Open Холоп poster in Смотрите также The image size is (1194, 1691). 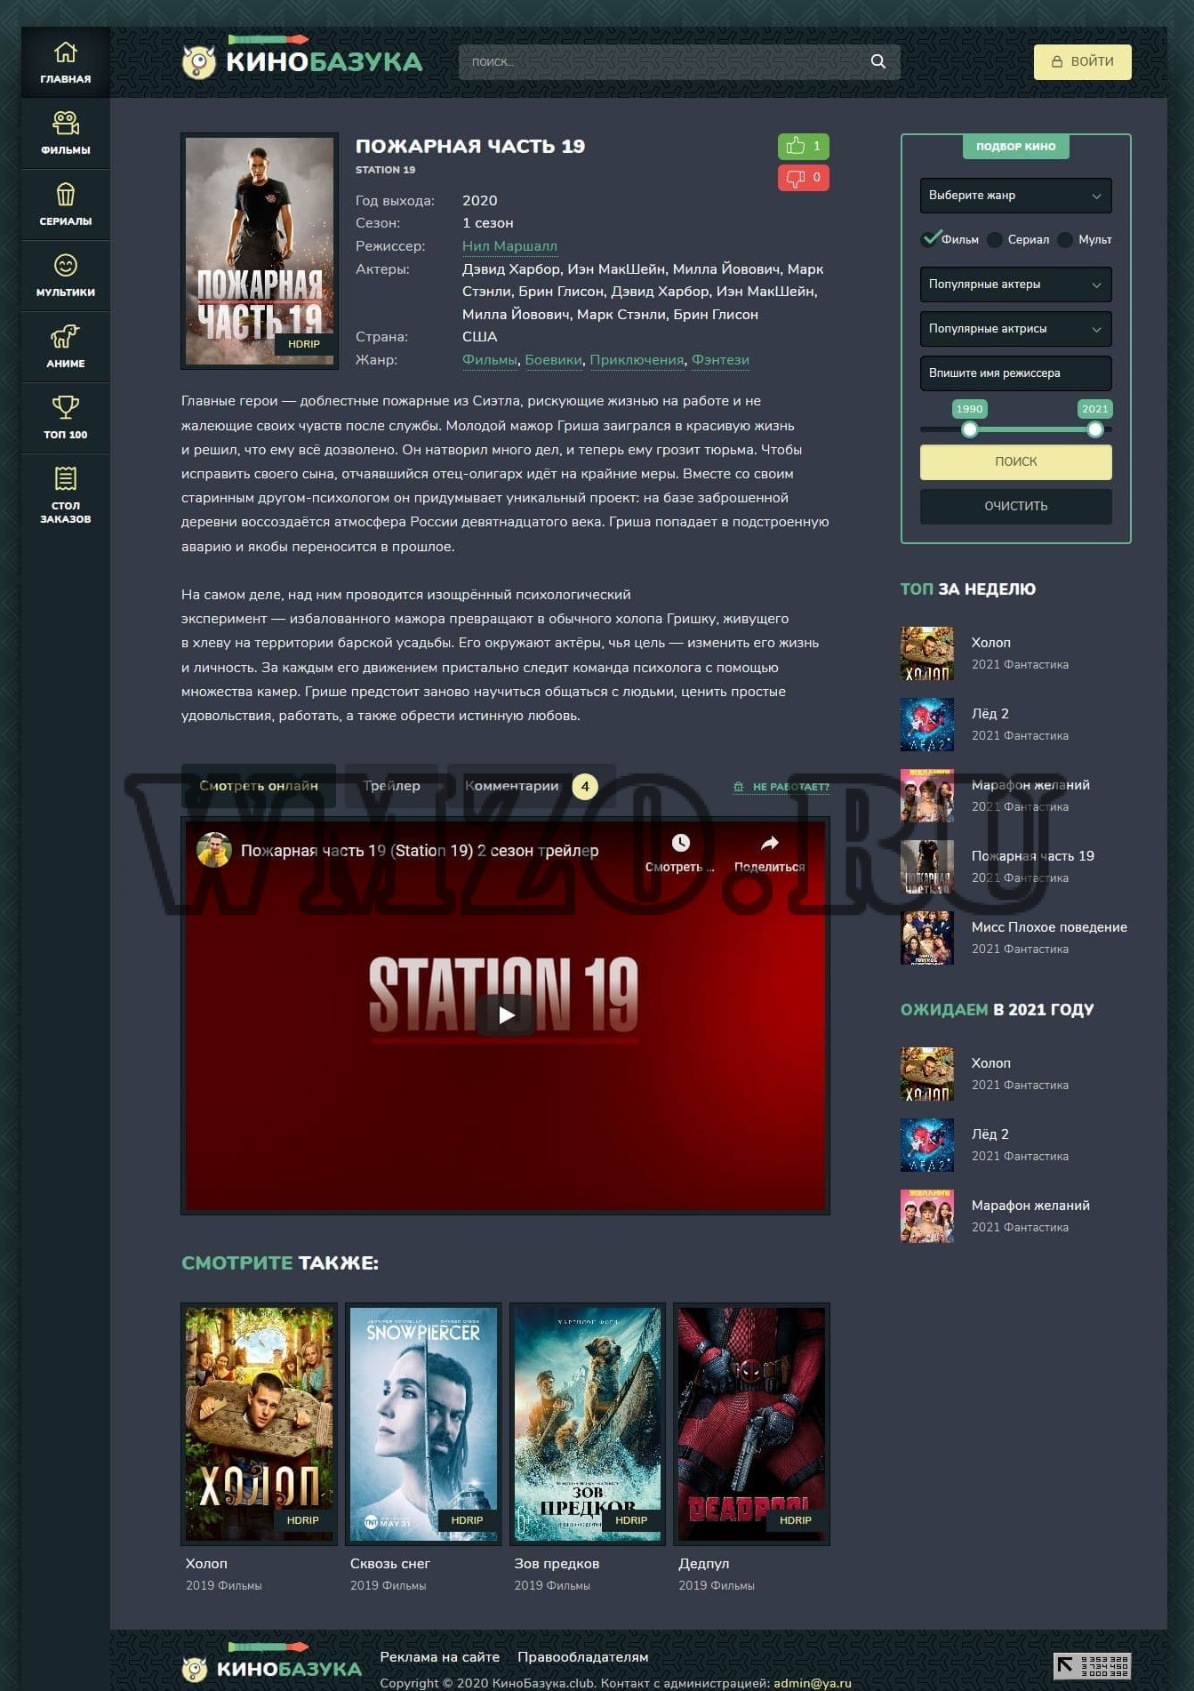[x=259, y=1424]
